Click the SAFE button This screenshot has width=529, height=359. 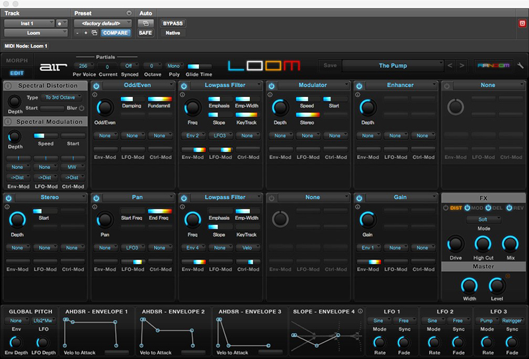[x=145, y=33]
